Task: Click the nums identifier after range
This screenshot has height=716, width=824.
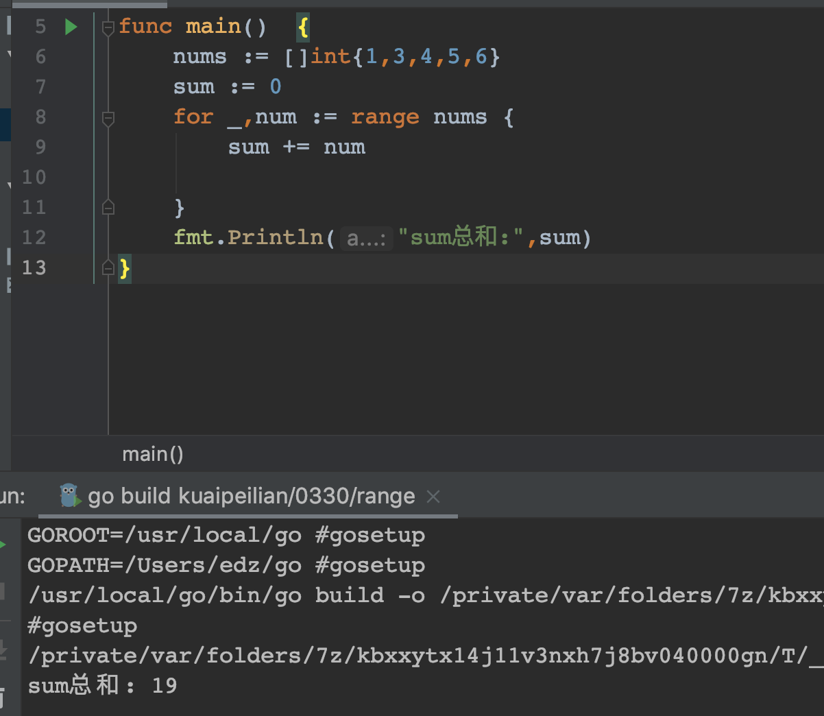Action: tap(460, 117)
